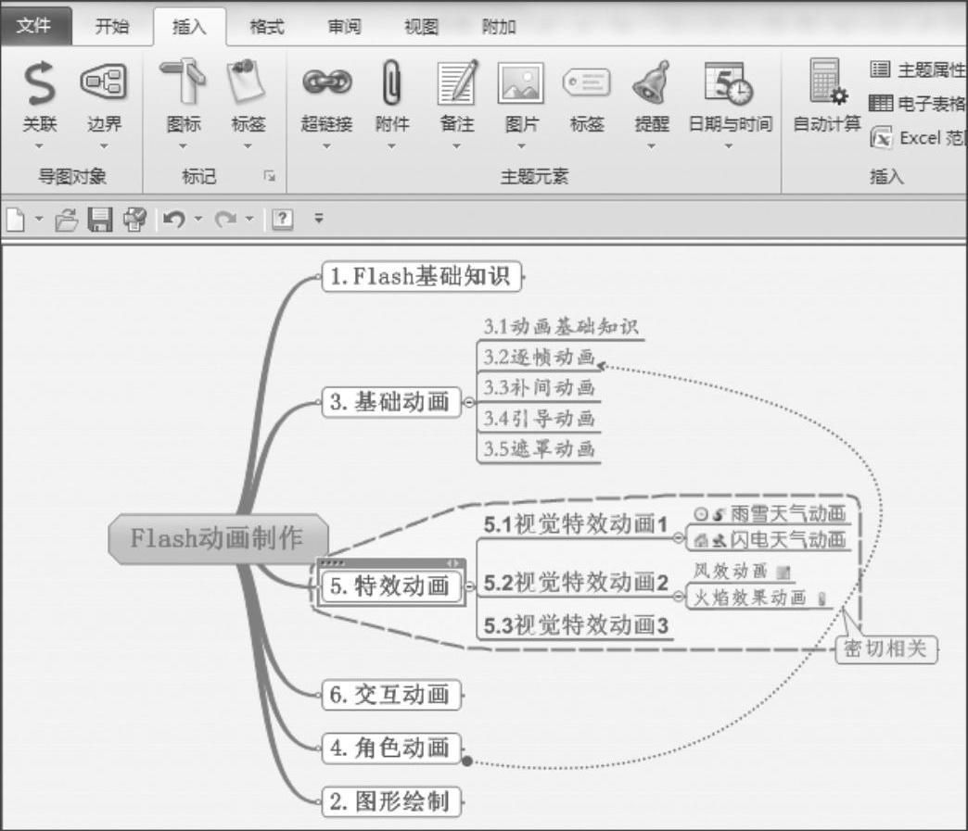Select the subtopic 雨雪天气动画

pyautogui.click(x=771, y=513)
